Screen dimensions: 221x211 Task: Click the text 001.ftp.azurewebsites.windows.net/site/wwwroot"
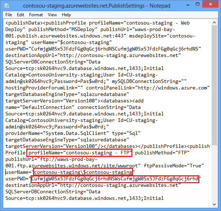(73, 166)
